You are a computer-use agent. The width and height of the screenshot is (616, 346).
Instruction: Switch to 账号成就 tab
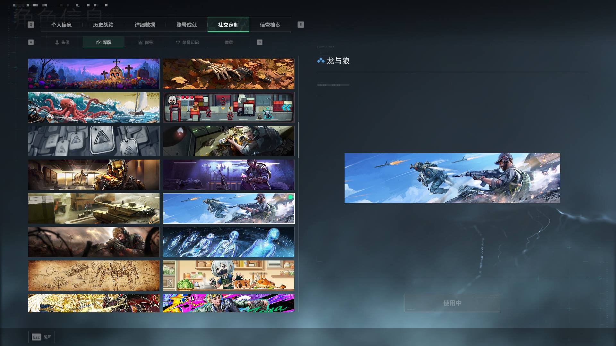click(x=186, y=25)
